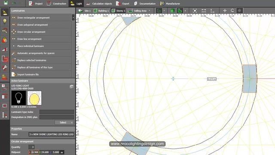Click the floor plan view icon
The width and height of the screenshot is (275, 155).
159,11
